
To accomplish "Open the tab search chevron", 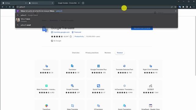I will coord(179,2).
